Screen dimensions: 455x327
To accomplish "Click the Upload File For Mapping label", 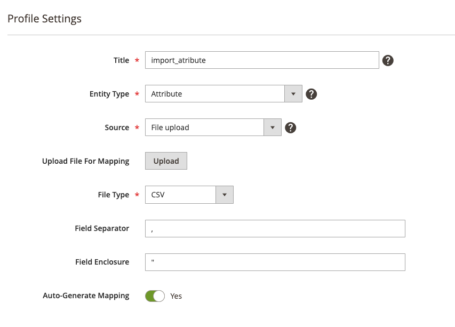I will [x=85, y=161].
